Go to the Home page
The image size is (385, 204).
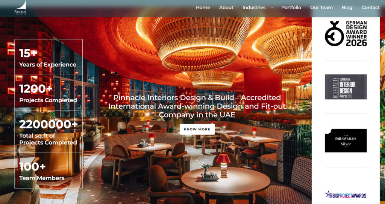[x=203, y=8]
